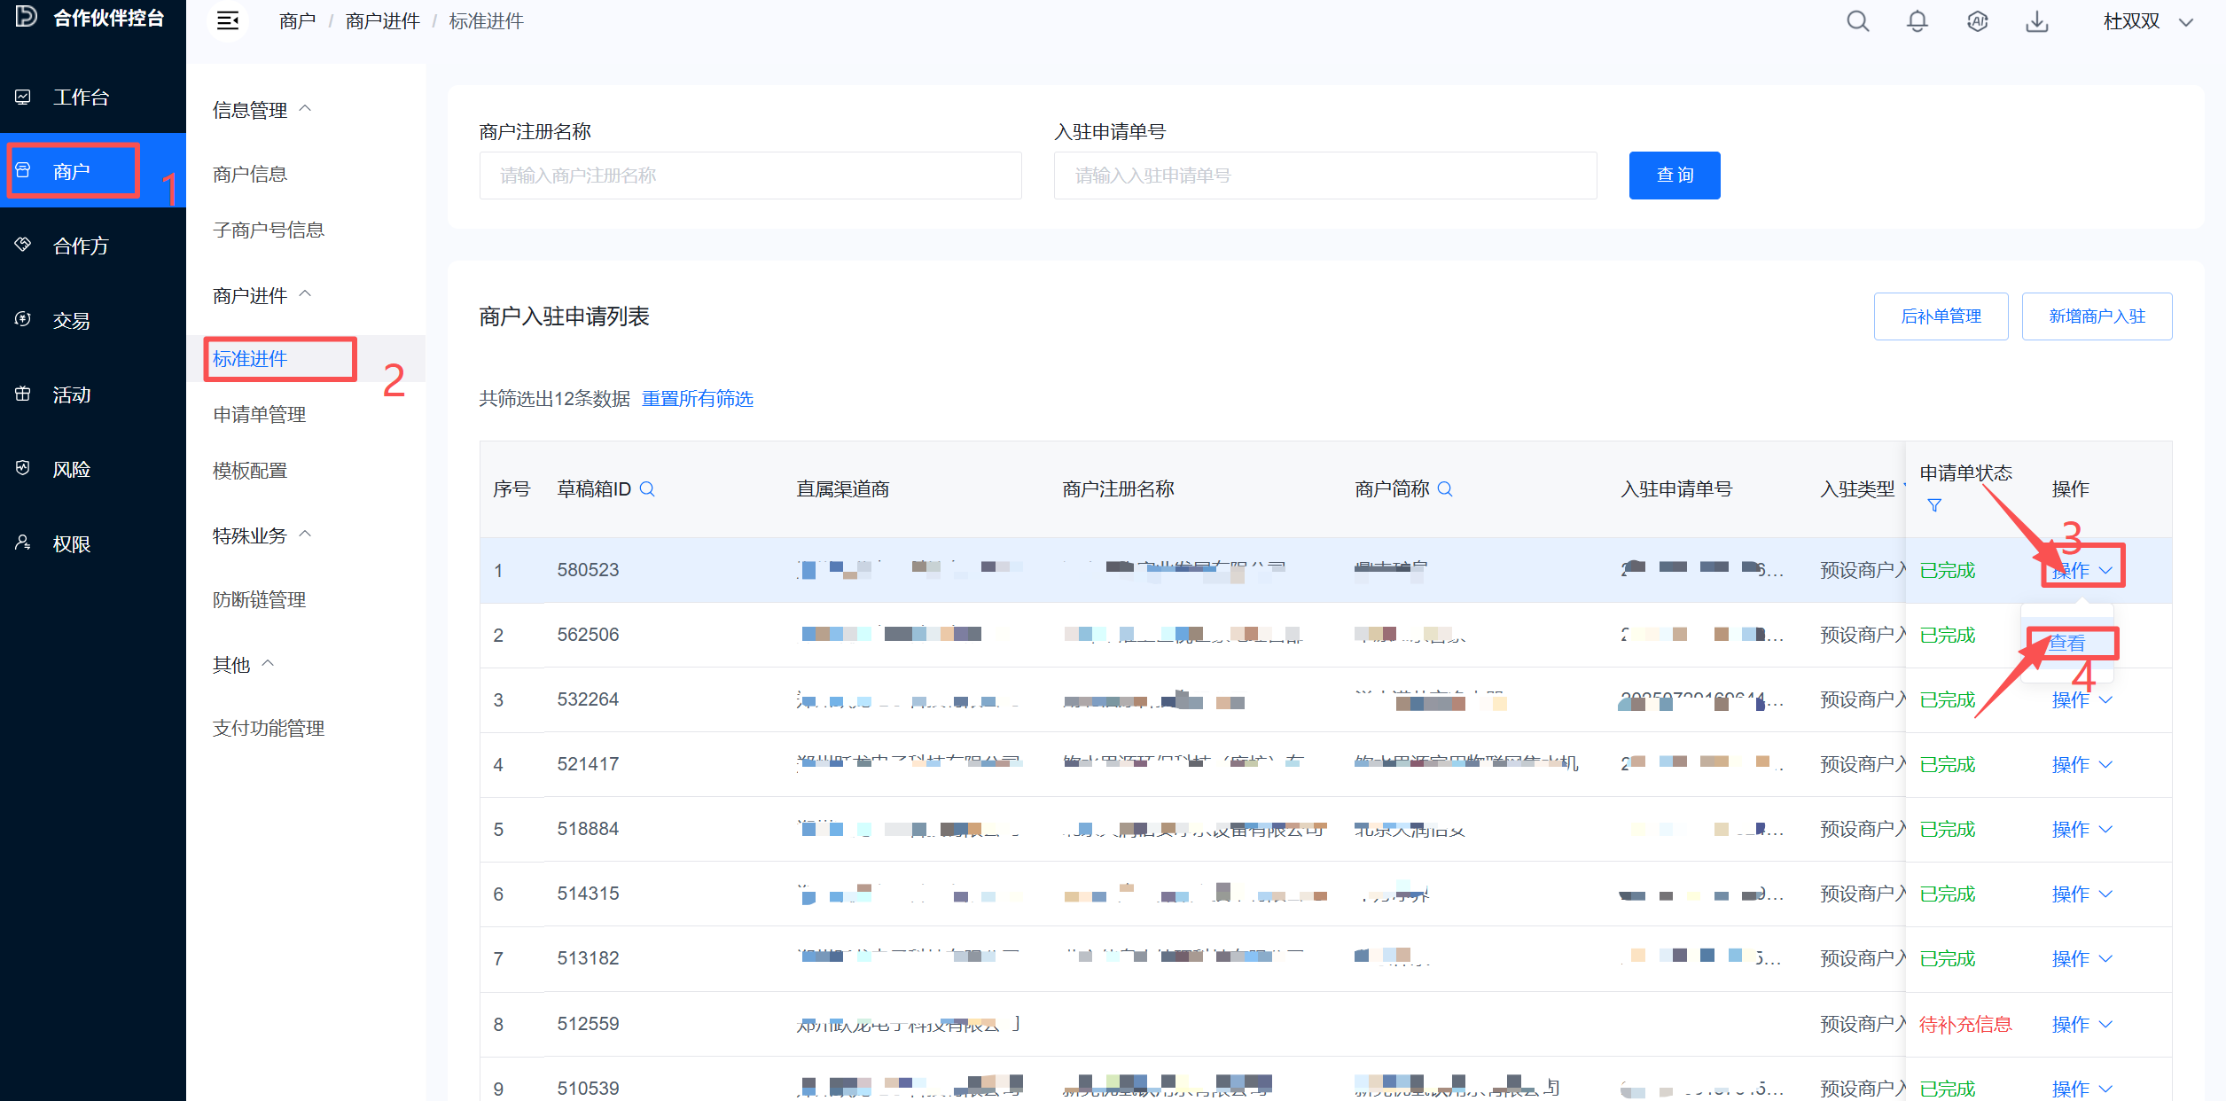Collapse the sidebar with the menu fold icon
This screenshot has width=2226, height=1101.
(228, 21)
